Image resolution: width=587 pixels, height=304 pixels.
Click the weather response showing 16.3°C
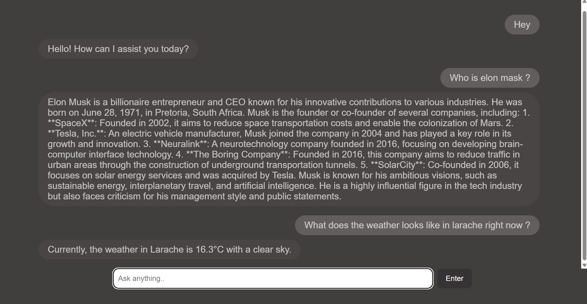[x=169, y=250]
